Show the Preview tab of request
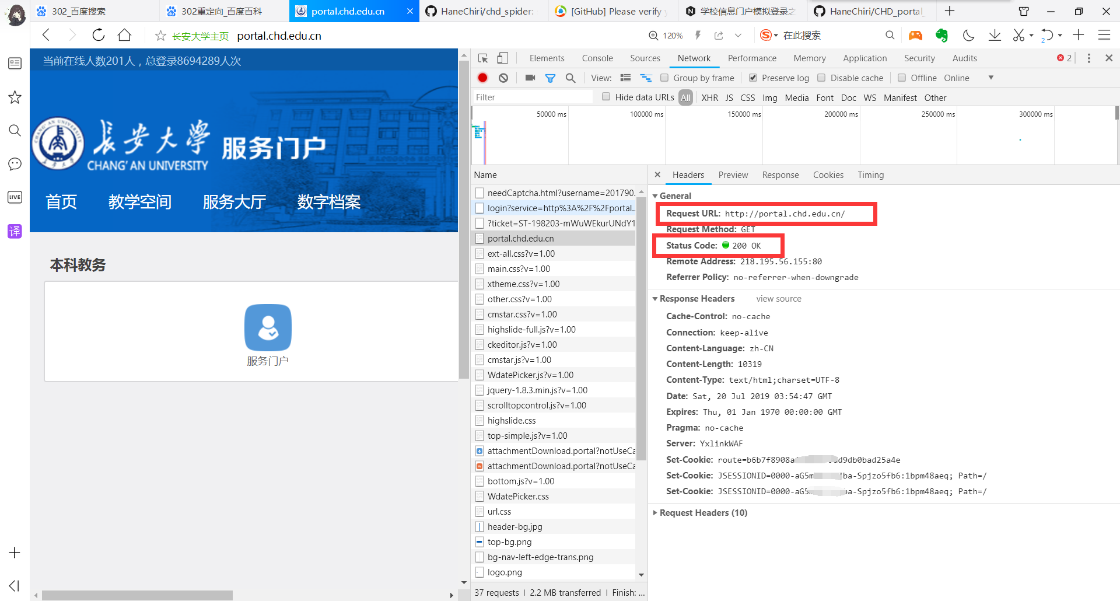 (x=733, y=175)
